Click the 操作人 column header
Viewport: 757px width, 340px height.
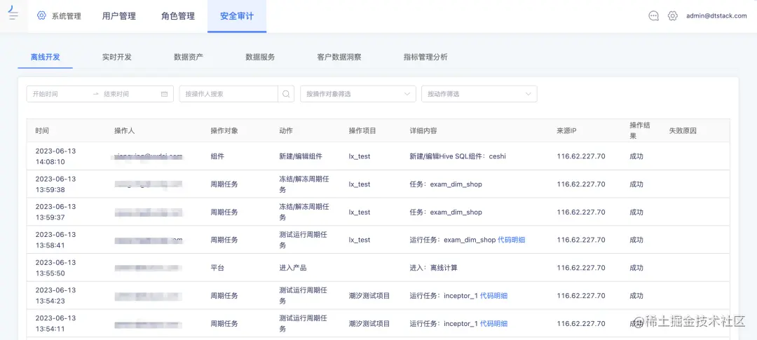coord(125,131)
